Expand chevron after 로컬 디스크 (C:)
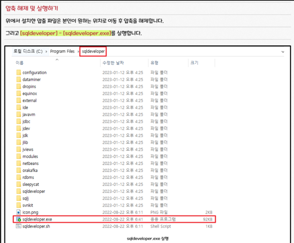 click(x=46, y=51)
